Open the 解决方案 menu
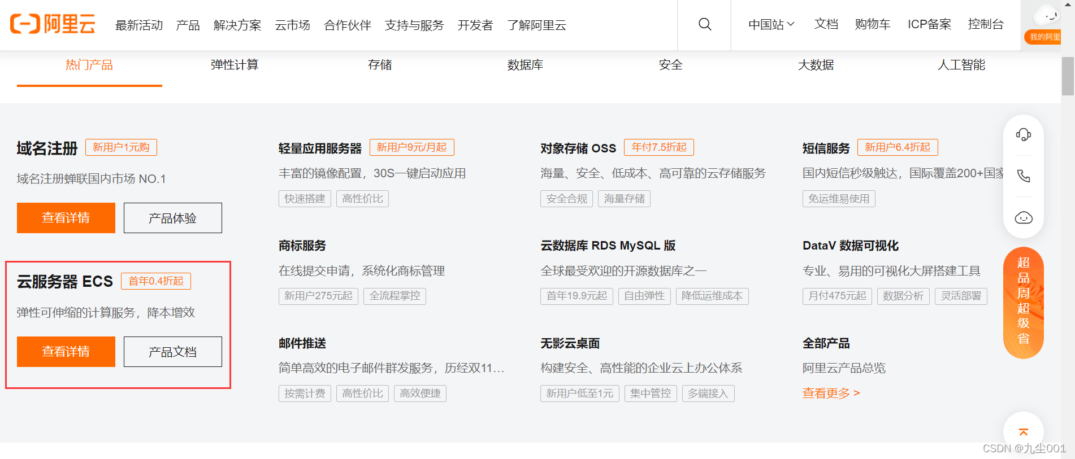 click(237, 25)
